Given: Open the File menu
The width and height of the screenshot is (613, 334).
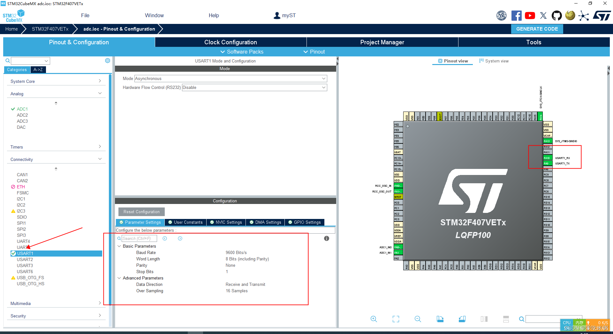Looking at the screenshot, I should coord(85,15).
